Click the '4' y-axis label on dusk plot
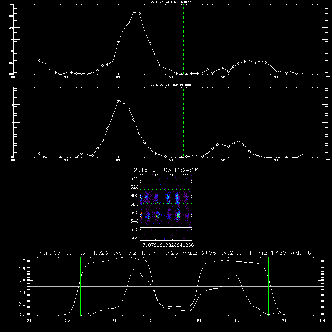This screenshot has width=332, height=332. point(12,87)
